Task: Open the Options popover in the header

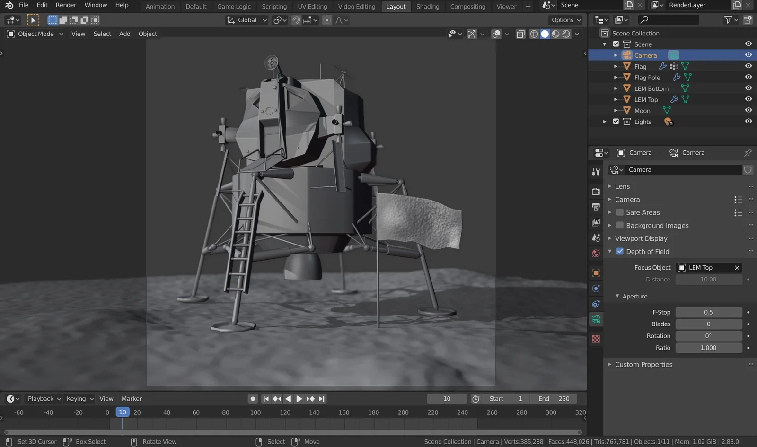Action: tap(565, 20)
